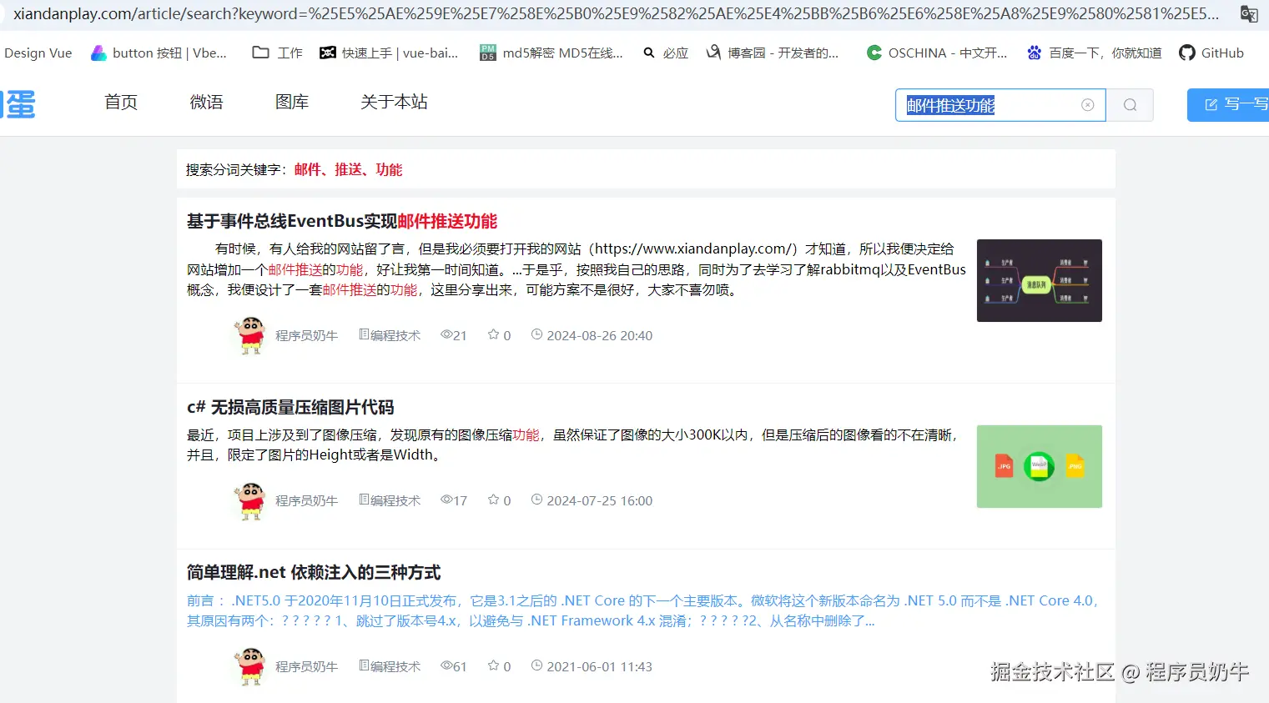1269x703 pixels.
Task: Click author avatar in the .net article row
Action: 249,666
